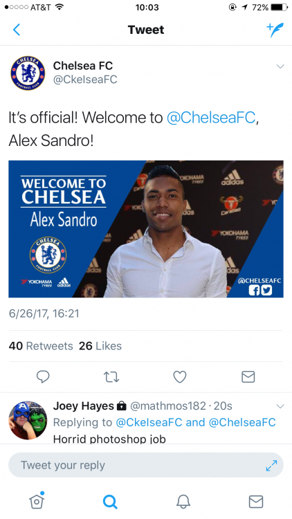Share tweet via envelope message icon
This screenshot has width=292, height=519.
(x=248, y=376)
